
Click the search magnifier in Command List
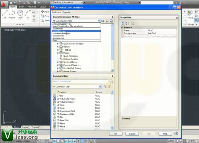[x=111, y=81]
